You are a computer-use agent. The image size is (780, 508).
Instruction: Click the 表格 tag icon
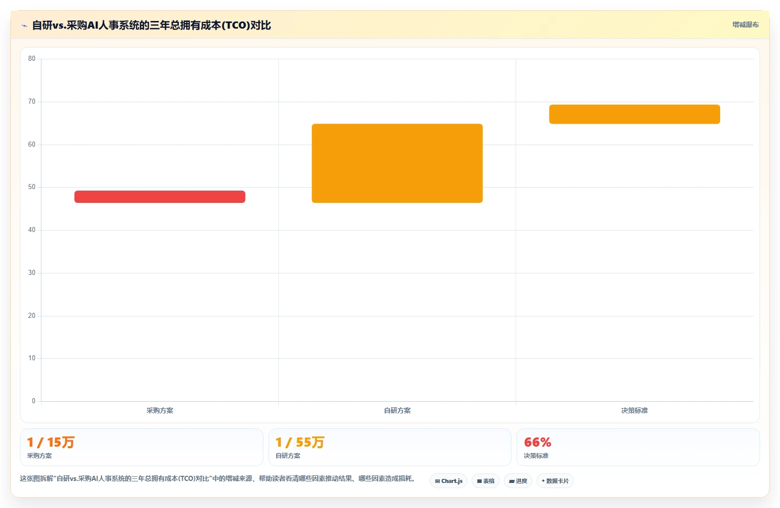coord(479,481)
